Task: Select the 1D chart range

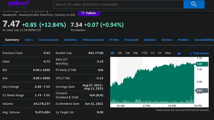Action: [112, 53]
